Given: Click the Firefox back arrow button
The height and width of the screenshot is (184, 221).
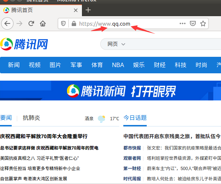Looking at the screenshot, I should tap(7, 23).
